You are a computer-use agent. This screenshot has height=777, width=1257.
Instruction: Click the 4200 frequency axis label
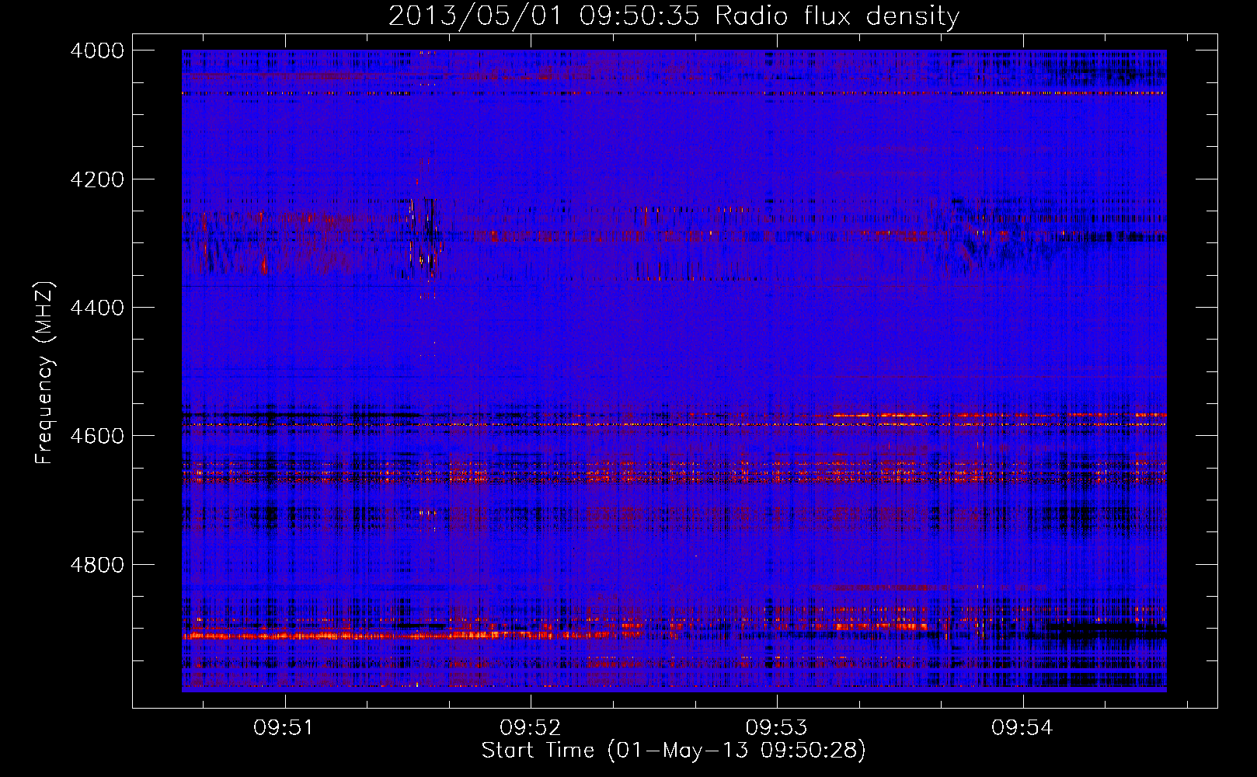(97, 179)
